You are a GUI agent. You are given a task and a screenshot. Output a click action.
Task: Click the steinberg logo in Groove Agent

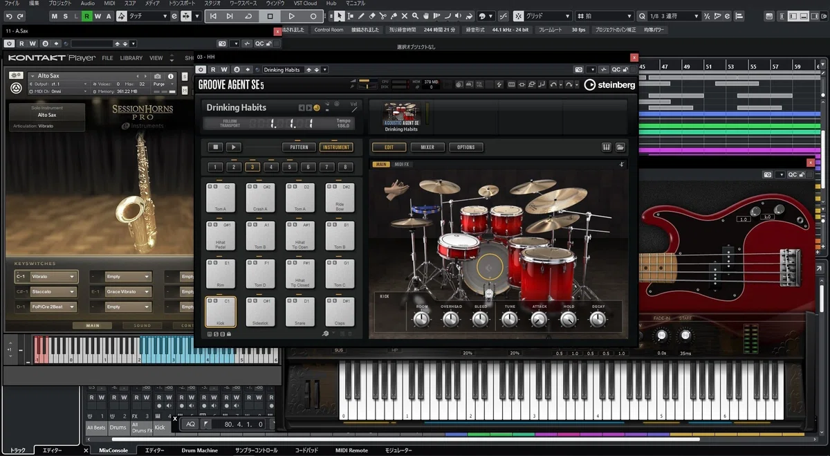(x=609, y=84)
